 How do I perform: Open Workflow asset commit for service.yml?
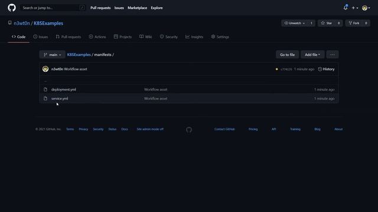[155, 98]
